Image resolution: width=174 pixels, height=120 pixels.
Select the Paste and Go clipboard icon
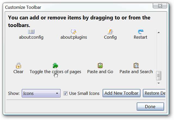(x=100, y=66)
